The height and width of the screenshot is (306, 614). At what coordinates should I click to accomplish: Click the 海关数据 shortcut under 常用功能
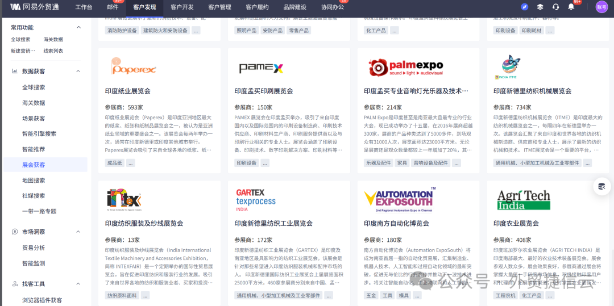click(53, 40)
